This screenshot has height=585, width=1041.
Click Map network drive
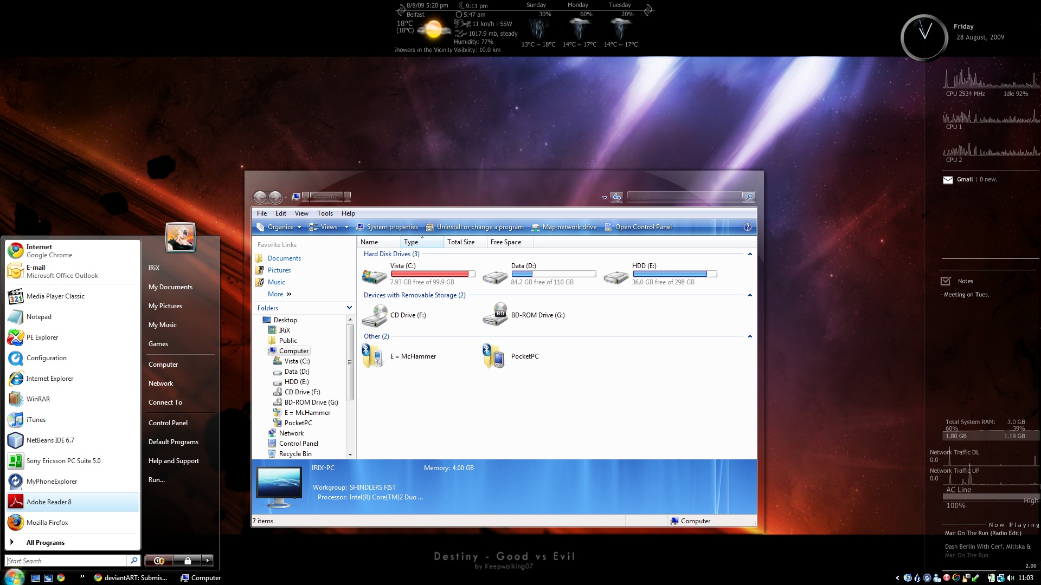[564, 227]
